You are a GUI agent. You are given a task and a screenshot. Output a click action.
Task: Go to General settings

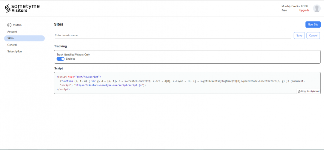pyautogui.click(x=12, y=45)
